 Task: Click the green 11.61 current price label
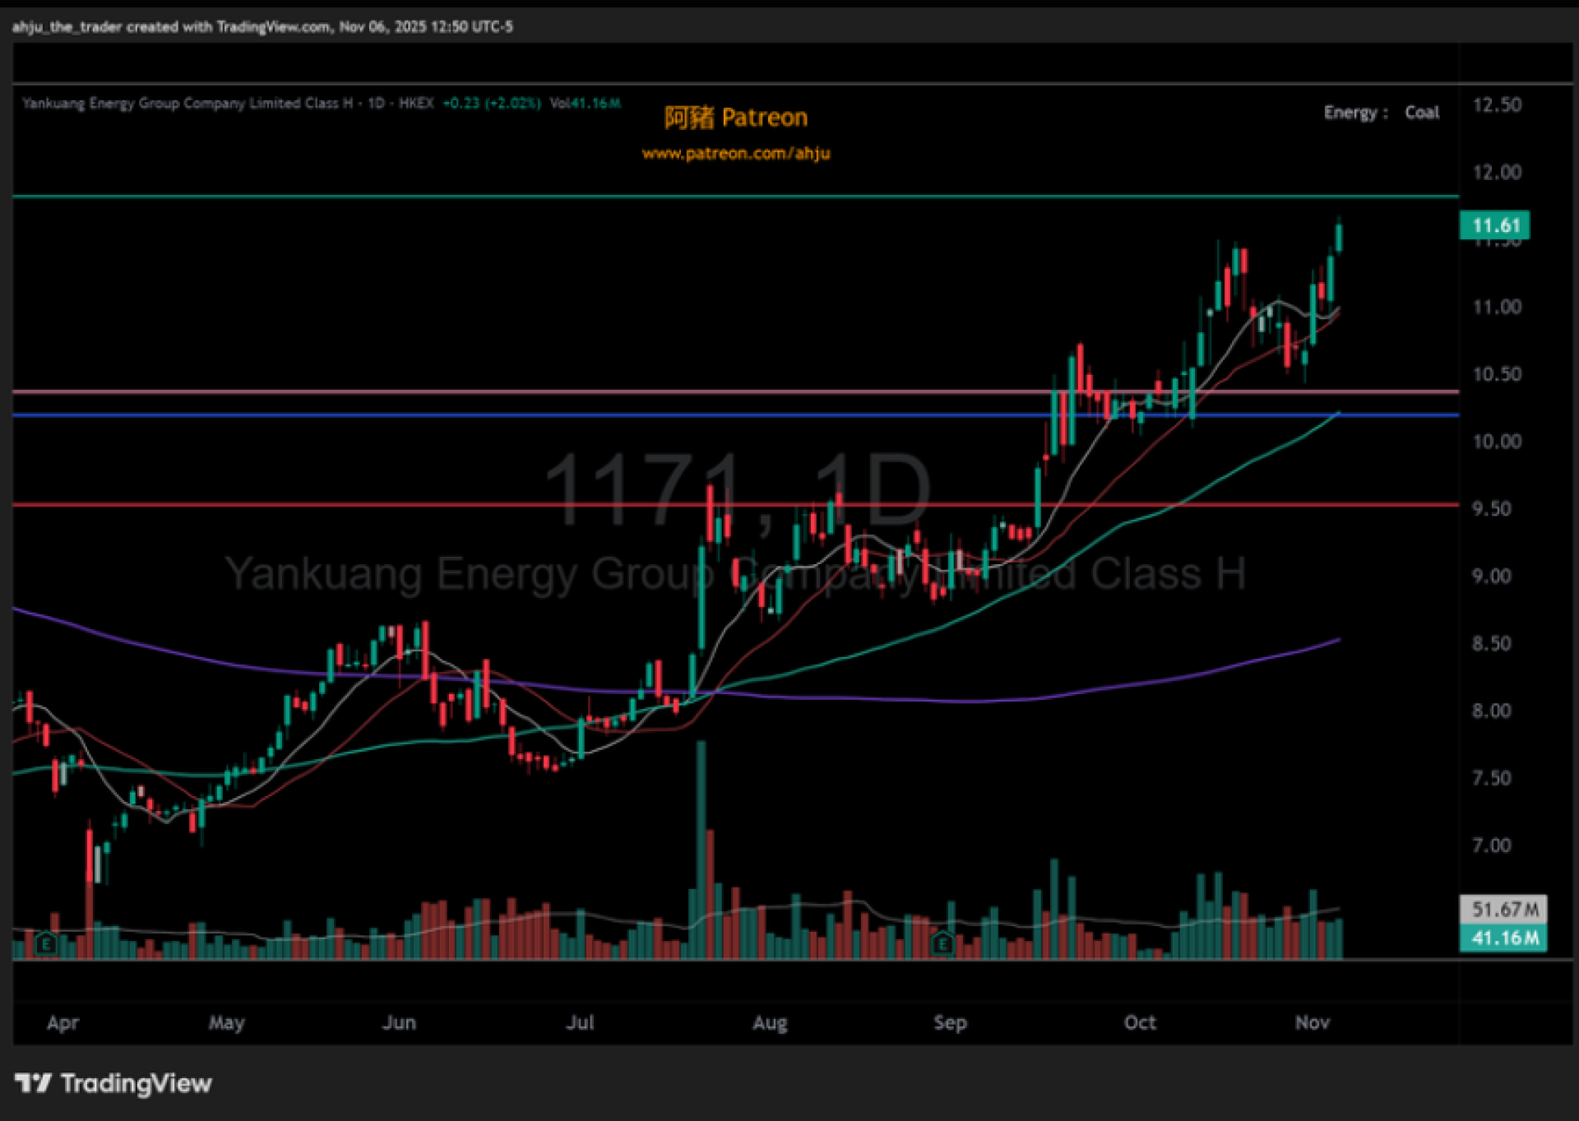pos(1494,225)
